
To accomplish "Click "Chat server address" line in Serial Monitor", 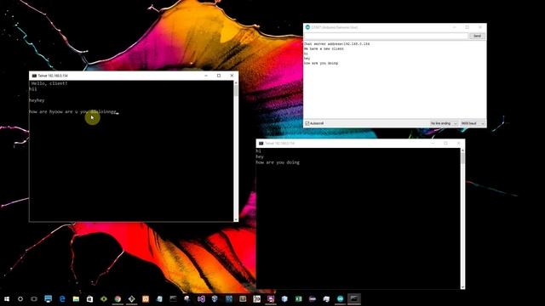I will point(337,44).
